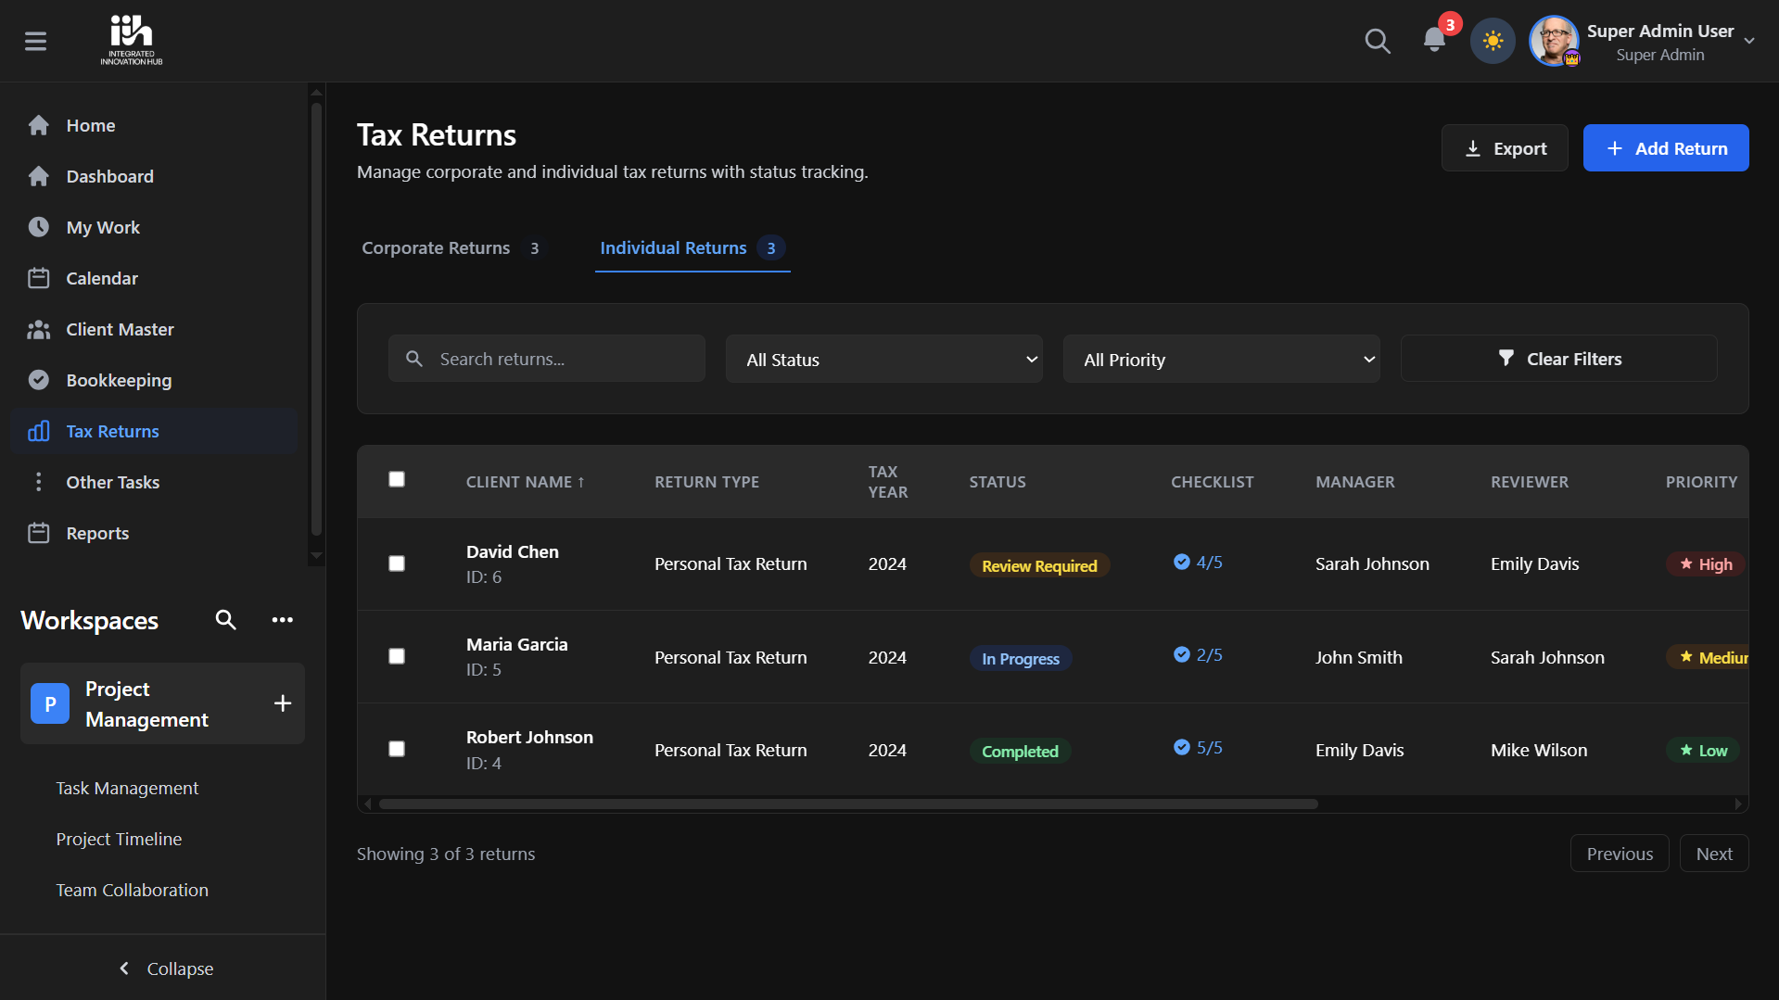Viewport: 1779px width, 1000px height.
Task: Open Workspaces more options ellipsis
Action: pyautogui.click(x=282, y=620)
